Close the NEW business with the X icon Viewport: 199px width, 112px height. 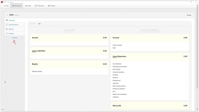pyautogui.click(x=7, y=15)
